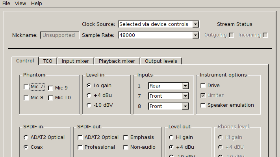The width and height of the screenshot is (280, 157).
Task: Toggle the Mic 9 phantom checkbox
Action: coord(51,88)
